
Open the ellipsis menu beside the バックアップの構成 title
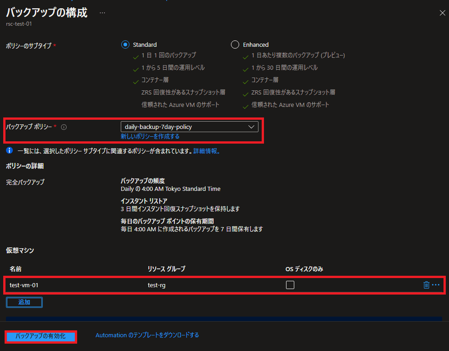coord(102,13)
